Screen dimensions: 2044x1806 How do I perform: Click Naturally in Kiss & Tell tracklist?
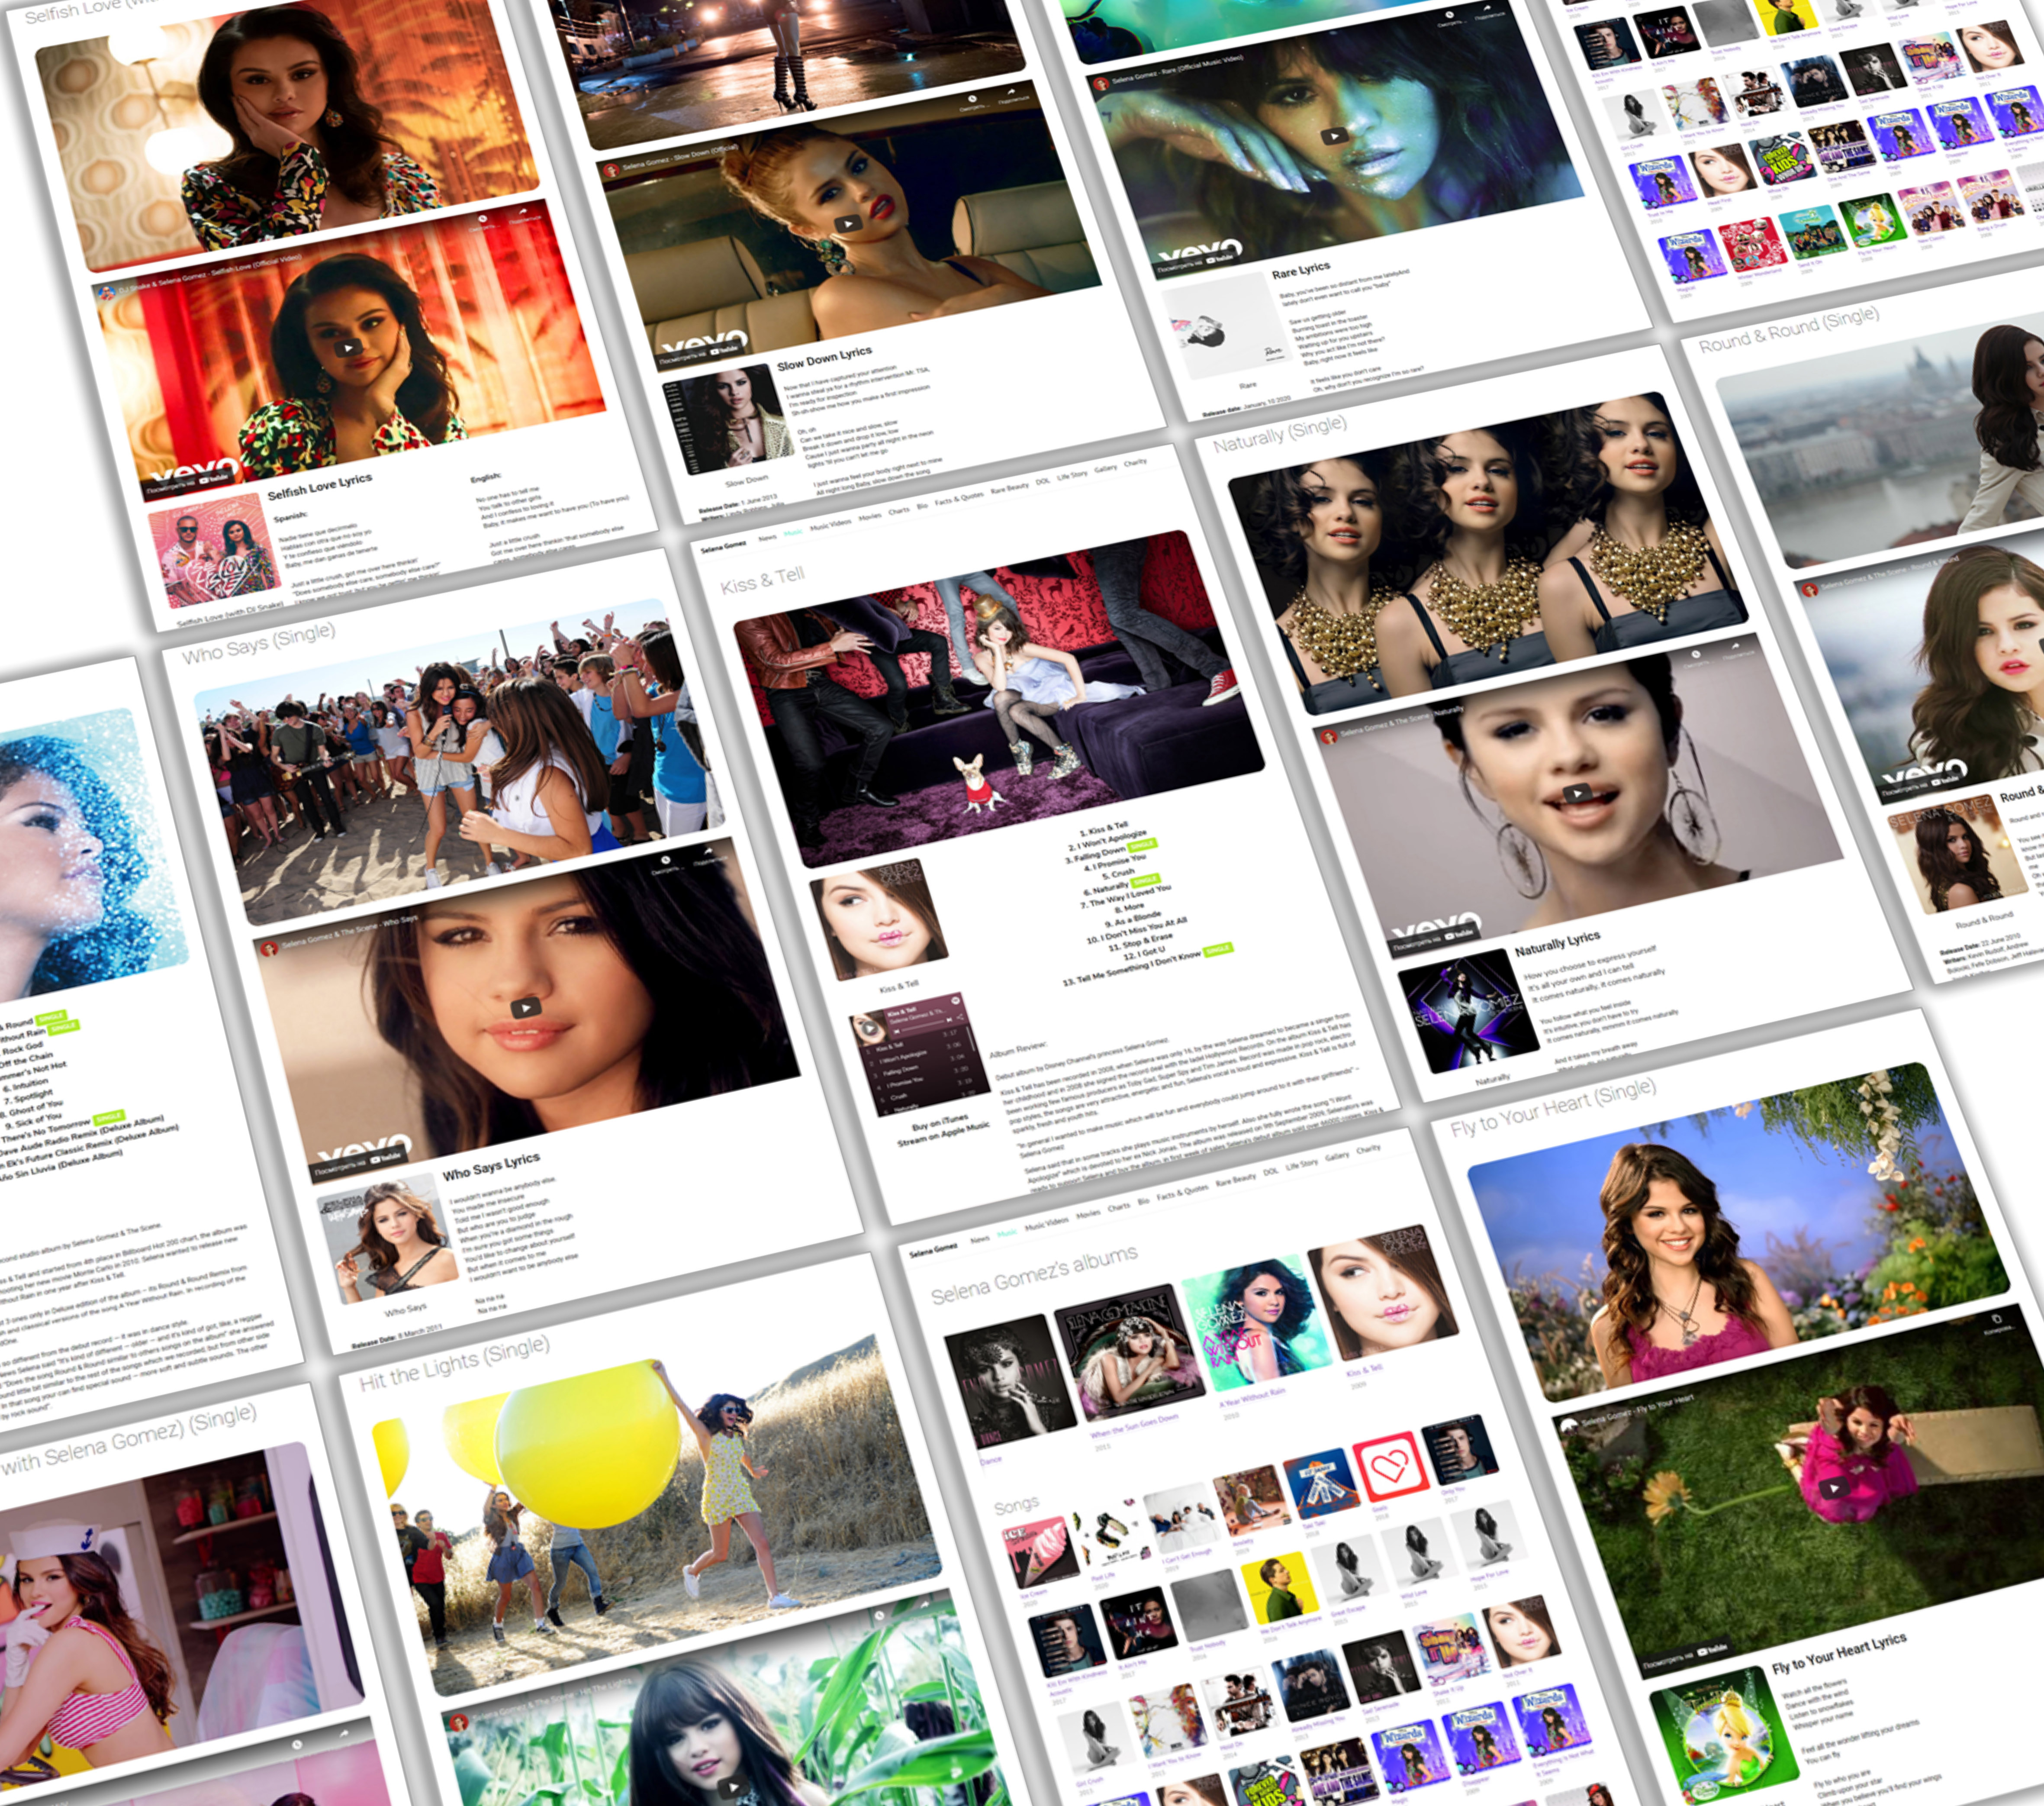click(x=1110, y=888)
